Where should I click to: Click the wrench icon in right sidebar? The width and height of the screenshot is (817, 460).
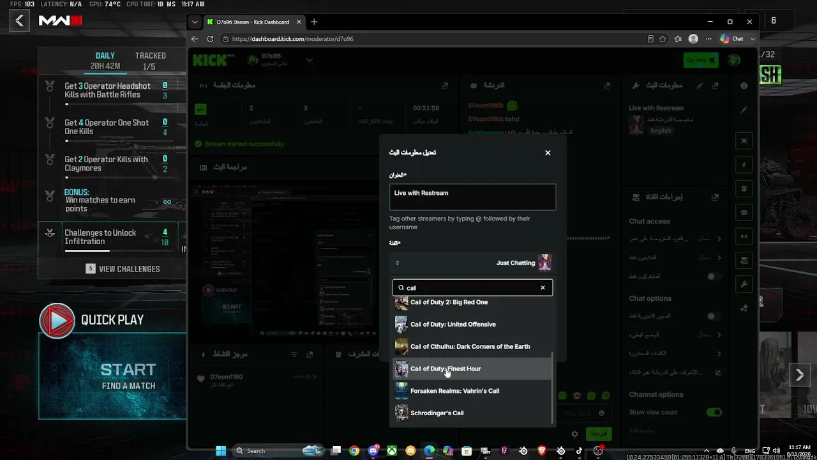[744, 284]
